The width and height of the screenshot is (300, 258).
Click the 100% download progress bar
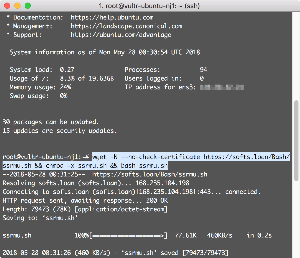pyautogui.click(x=121, y=235)
